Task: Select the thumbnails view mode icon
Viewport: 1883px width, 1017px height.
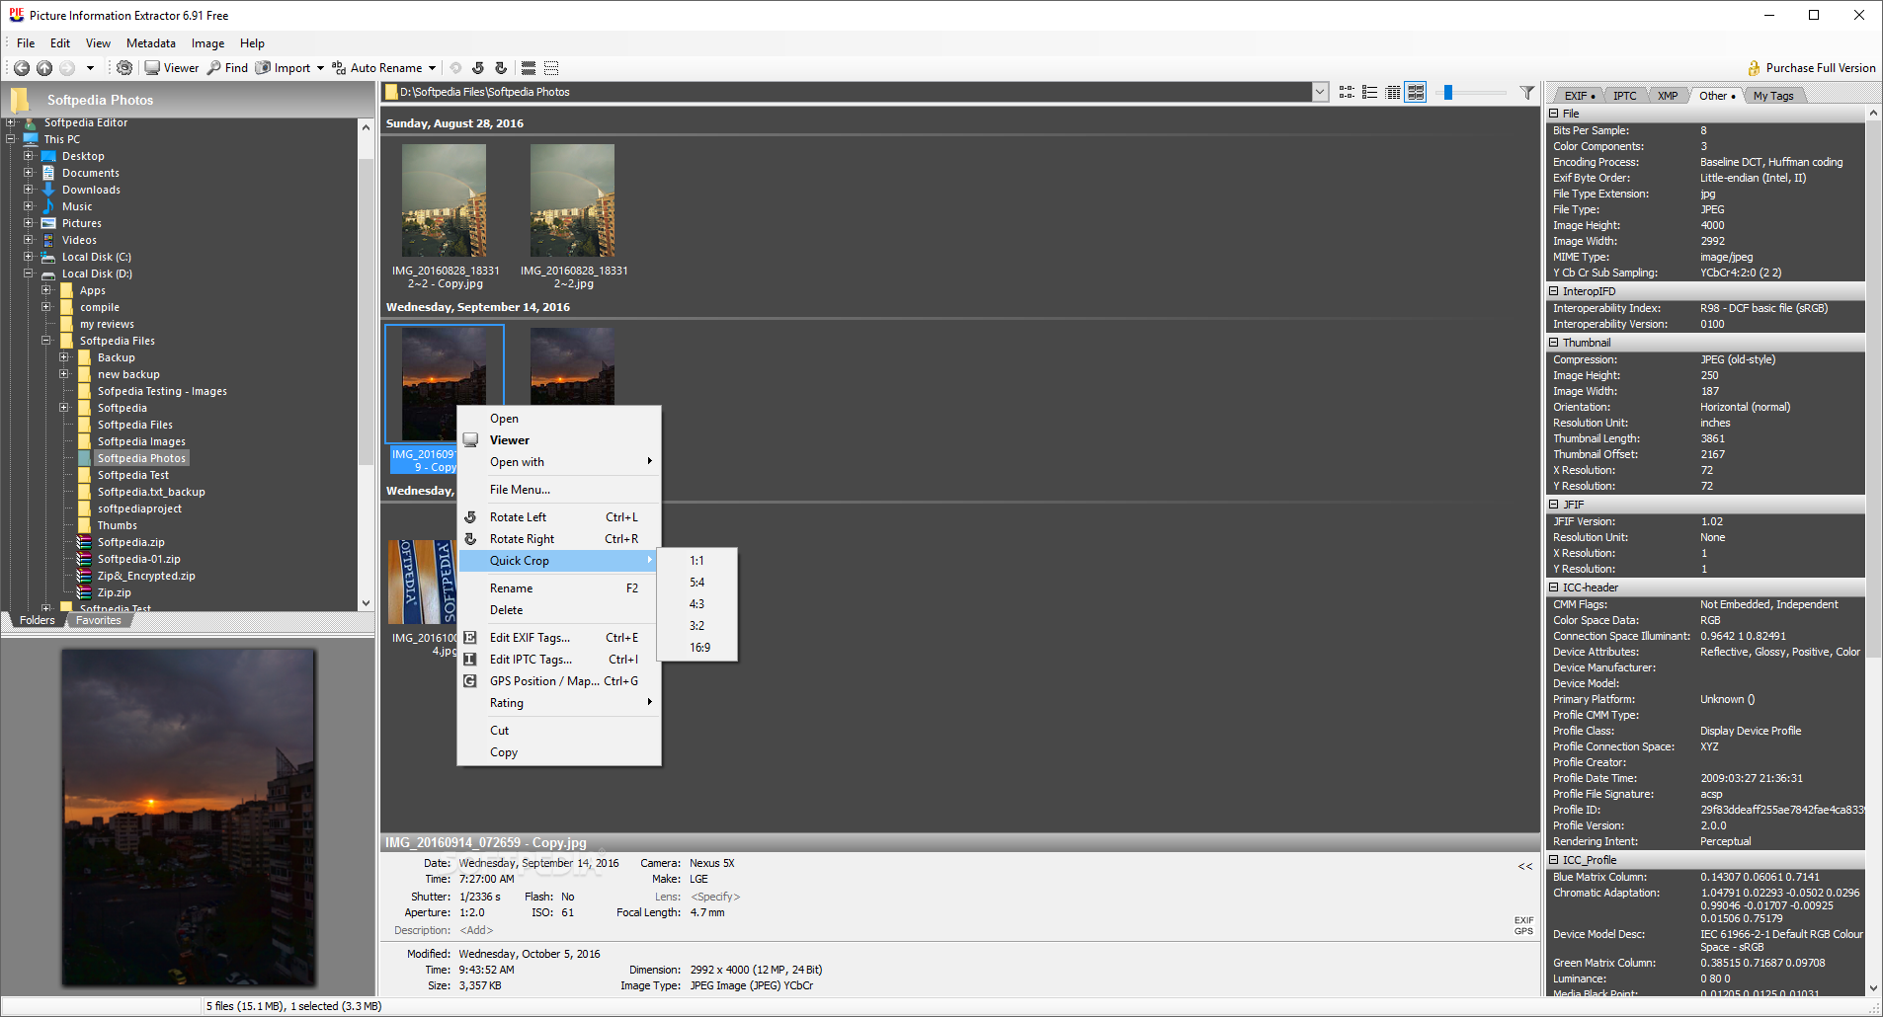Action: (1416, 92)
